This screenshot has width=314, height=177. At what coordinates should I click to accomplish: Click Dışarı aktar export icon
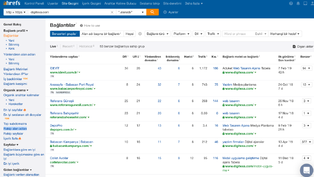(294, 46)
